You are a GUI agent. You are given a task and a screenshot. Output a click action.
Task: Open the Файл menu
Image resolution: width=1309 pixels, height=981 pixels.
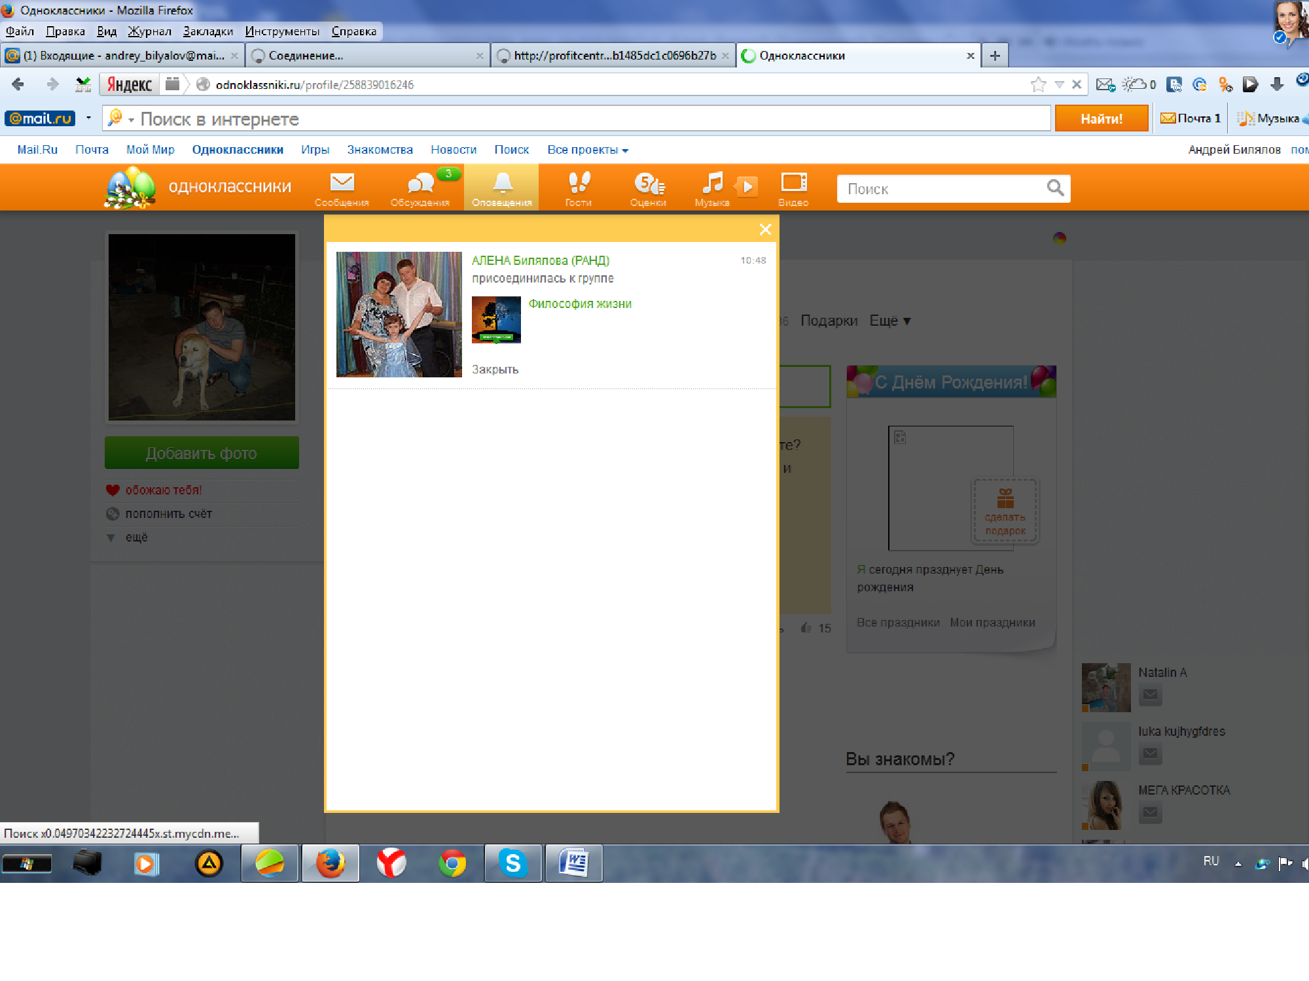(x=20, y=31)
